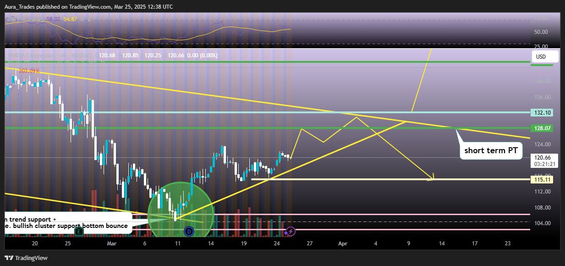Select the 'short term PT' callout

491,150
